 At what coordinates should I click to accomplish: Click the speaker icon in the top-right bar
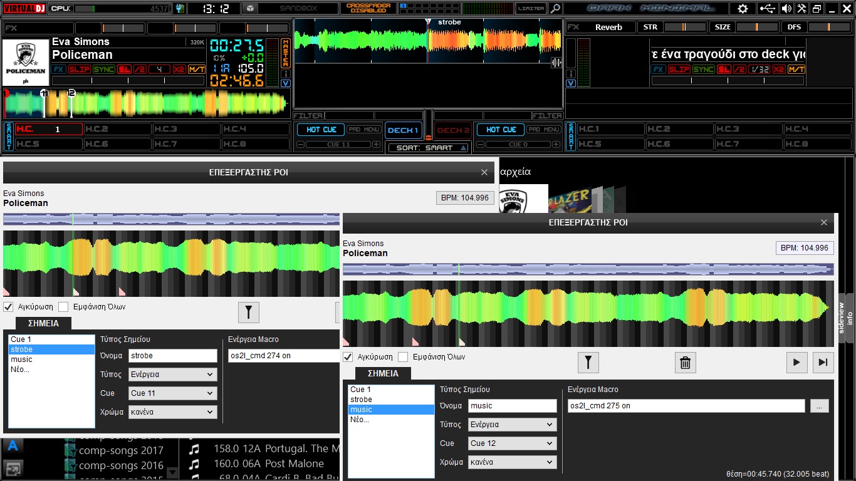point(786,9)
